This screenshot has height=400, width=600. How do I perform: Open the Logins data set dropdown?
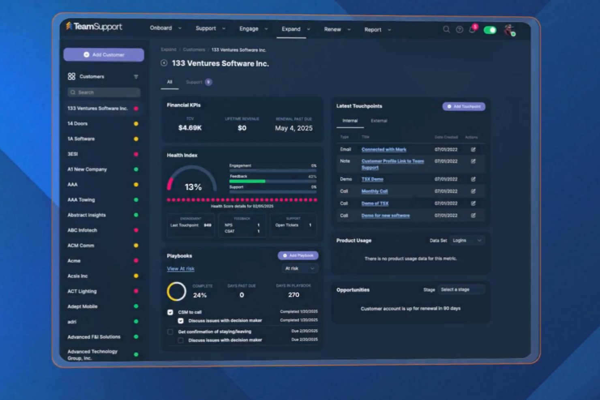[467, 240]
